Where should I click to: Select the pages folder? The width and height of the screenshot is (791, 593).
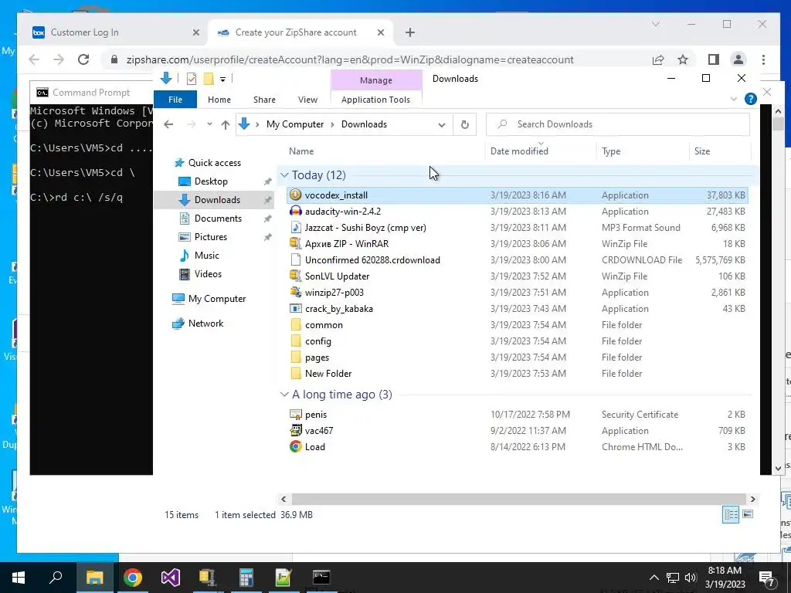tap(317, 357)
